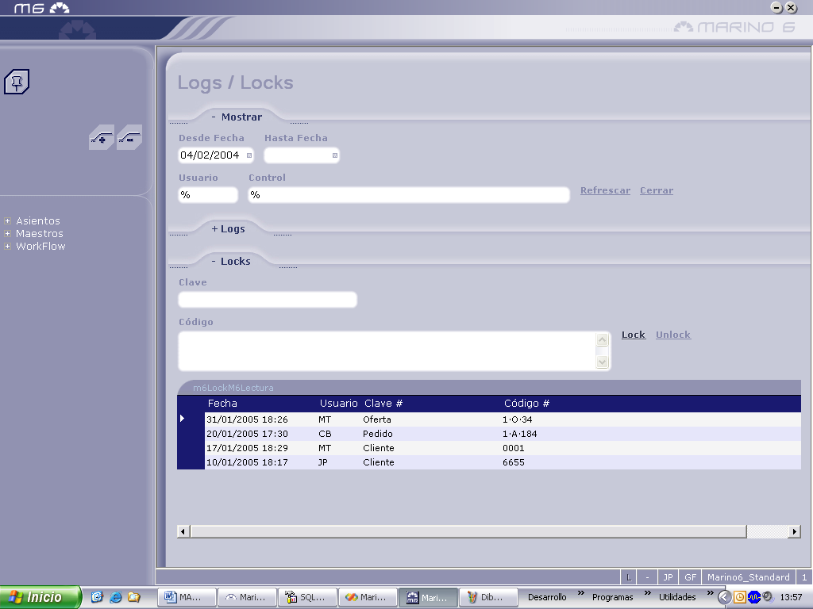Screen dimensions: 813x609
Task: Expand the WorkFlow tree node
Action: coord(8,247)
